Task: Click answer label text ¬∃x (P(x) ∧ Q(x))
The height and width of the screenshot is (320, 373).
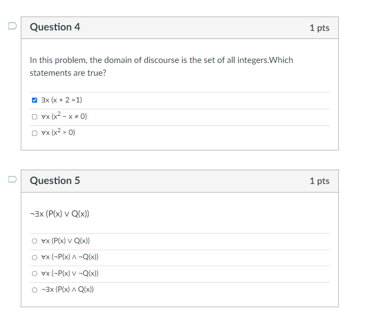Action: click(x=67, y=290)
